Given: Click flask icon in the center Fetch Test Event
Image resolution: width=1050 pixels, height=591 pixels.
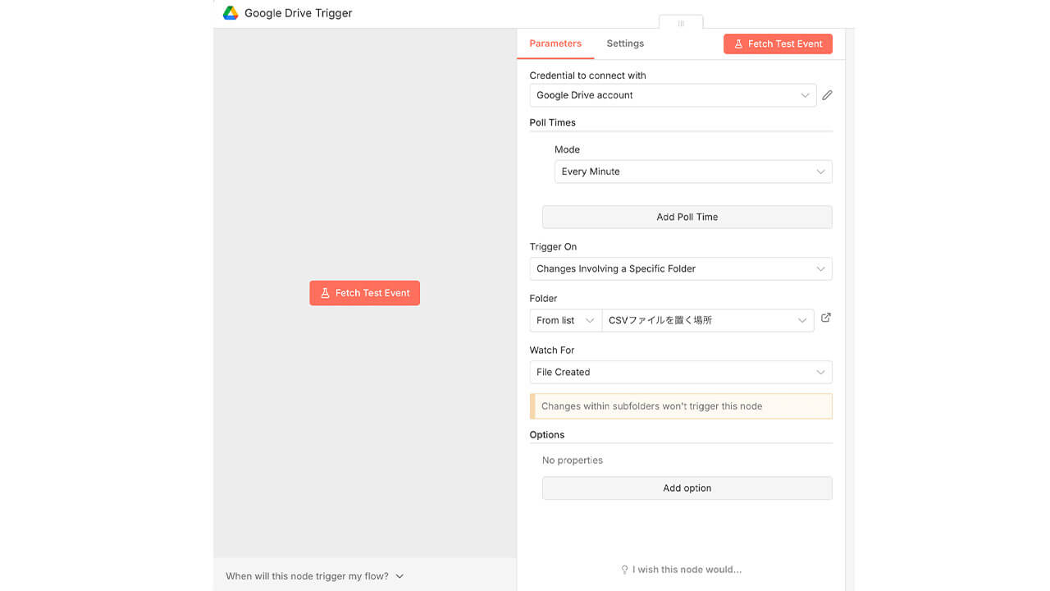Looking at the screenshot, I should click(325, 293).
